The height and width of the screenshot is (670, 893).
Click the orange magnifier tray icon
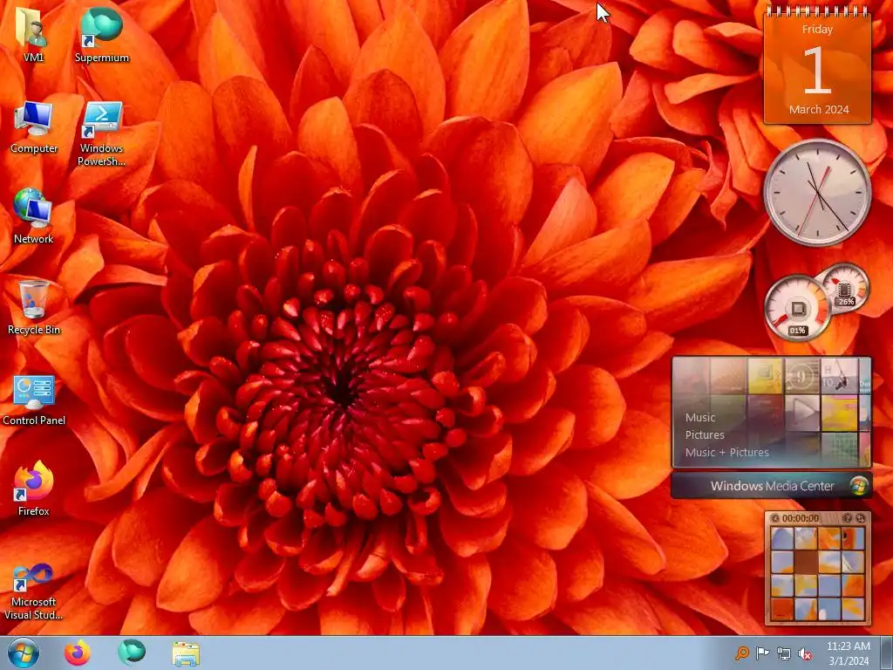pos(741,653)
